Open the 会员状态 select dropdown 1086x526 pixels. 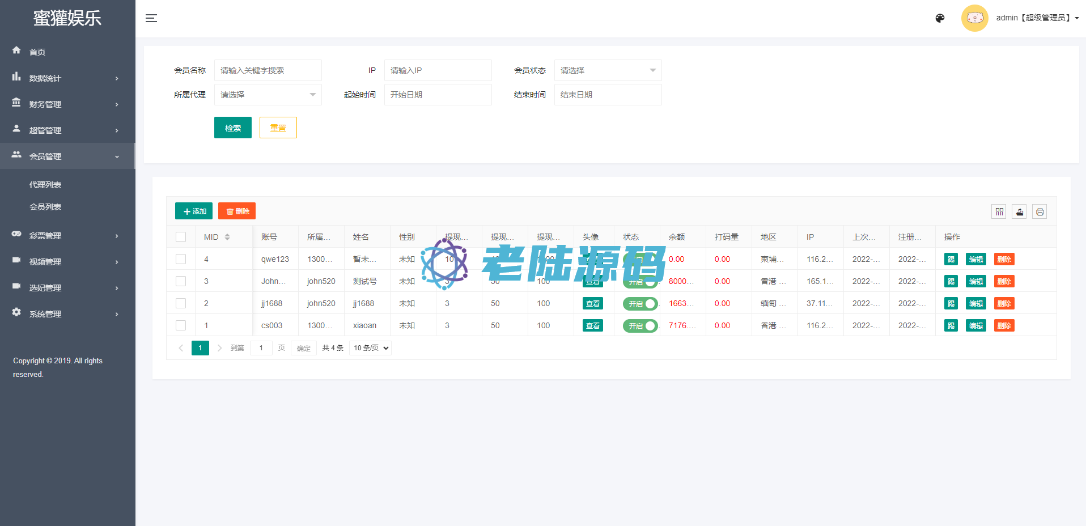point(608,70)
